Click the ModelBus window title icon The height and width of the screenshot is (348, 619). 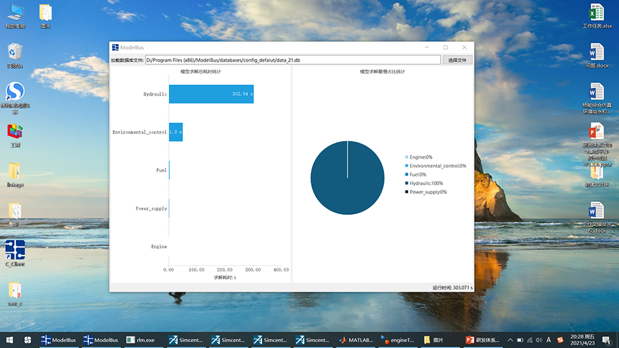115,48
